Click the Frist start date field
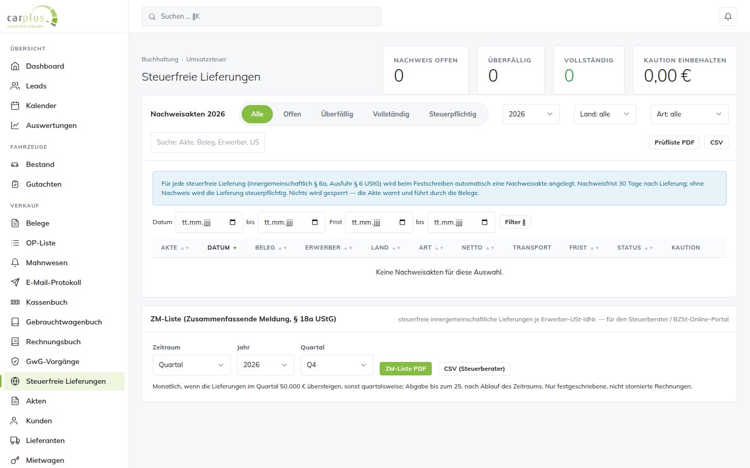 click(379, 222)
